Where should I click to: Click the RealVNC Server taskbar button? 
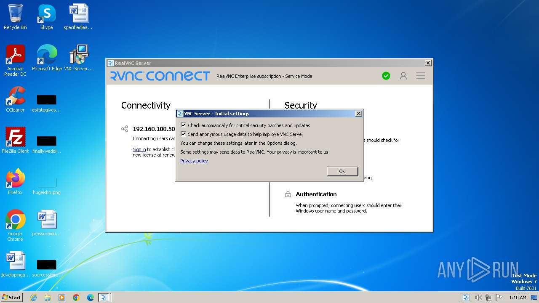[104, 298]
